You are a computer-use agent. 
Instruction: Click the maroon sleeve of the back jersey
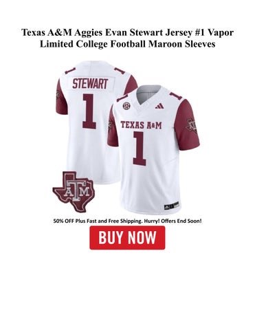pyautogui.click(x=62, y=95)
